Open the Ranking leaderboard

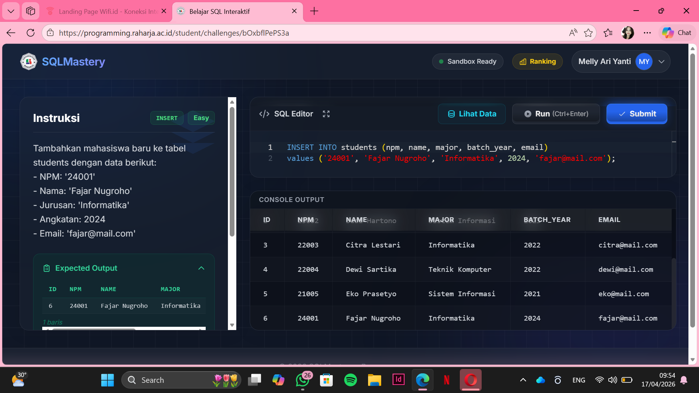[x=537, y=61]
